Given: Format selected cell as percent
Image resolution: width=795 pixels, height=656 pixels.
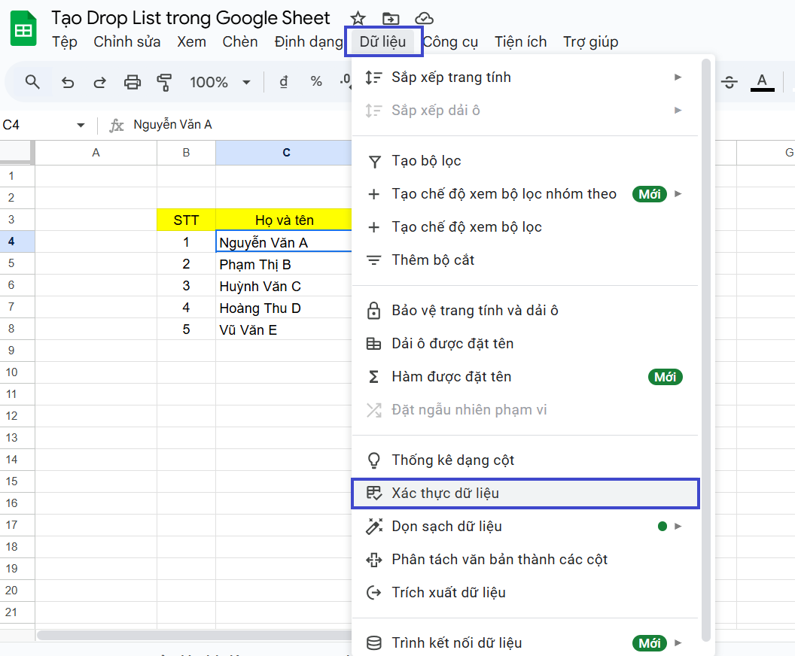Looking at the screenshot, I should coord(315,81).
